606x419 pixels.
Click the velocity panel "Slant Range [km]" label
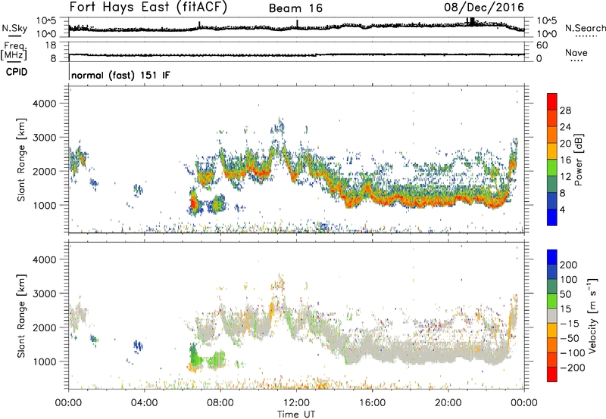21,315
